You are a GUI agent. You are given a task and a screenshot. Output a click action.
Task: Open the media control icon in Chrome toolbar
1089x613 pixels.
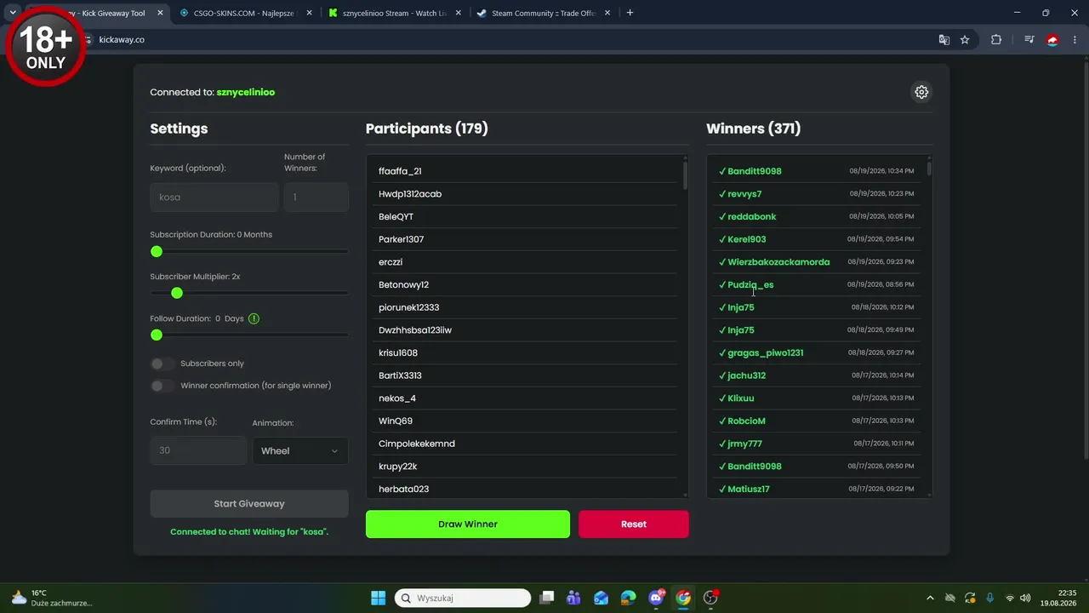tap(1029, 39)
